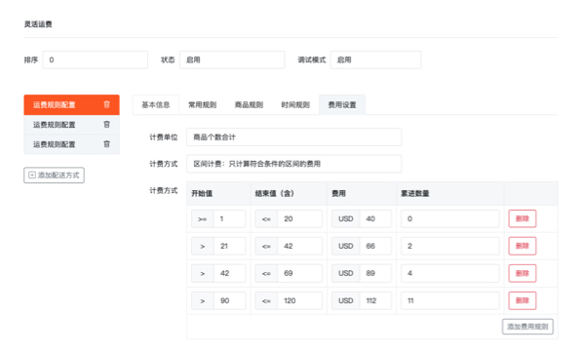The width and height of the screenshot is (585, 353).
Task: Expand the 计费方式 dropdown showing 区间计费
Action: point(294,164)
